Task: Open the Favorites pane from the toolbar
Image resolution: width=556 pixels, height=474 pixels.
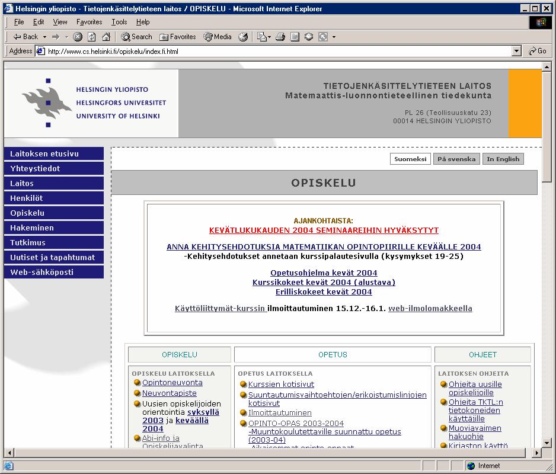Action: click(x=178, y=37)
